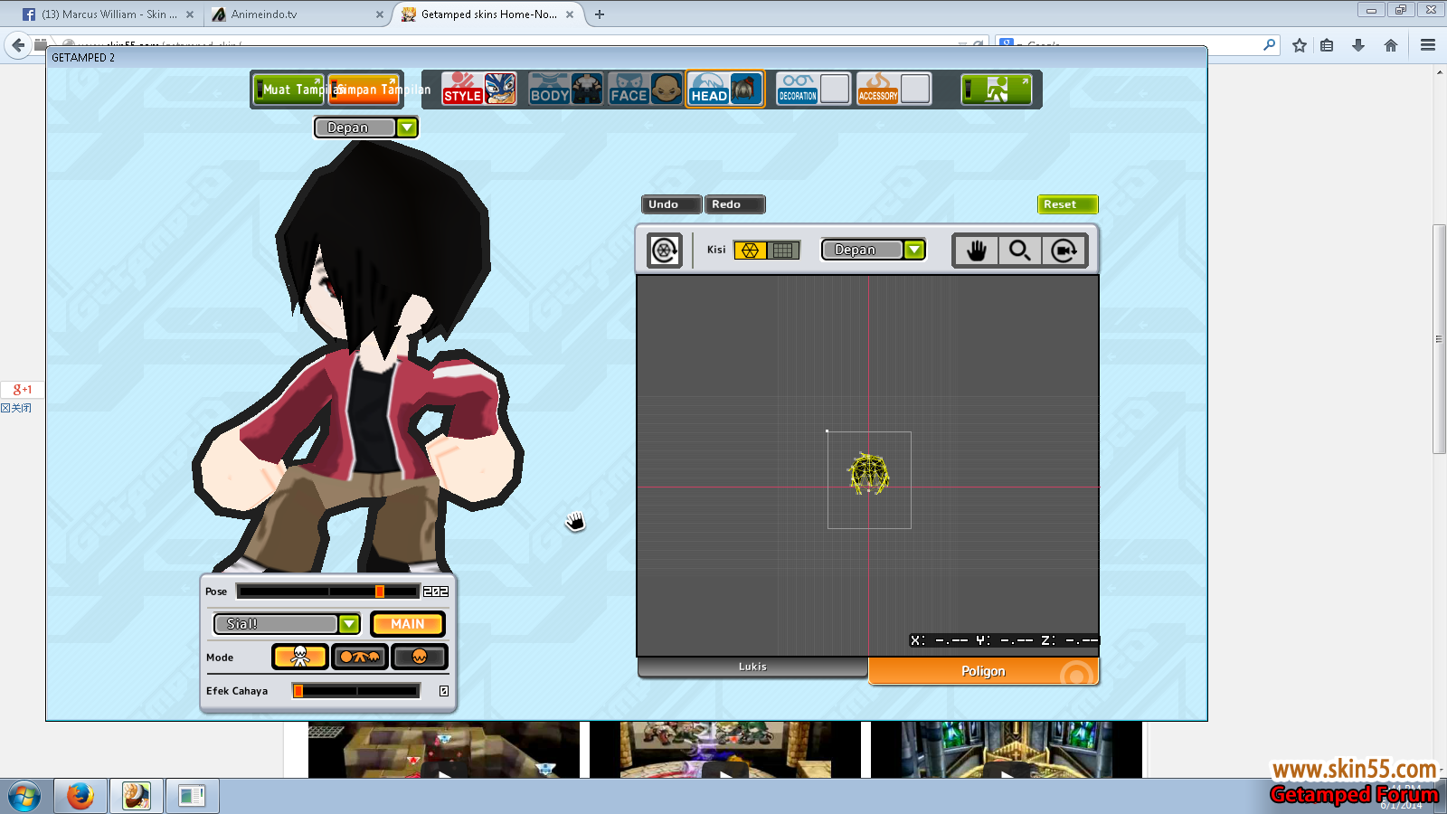Click the camera rotate tool
Screen dimensions: 1447x814
click(1064, 251)
